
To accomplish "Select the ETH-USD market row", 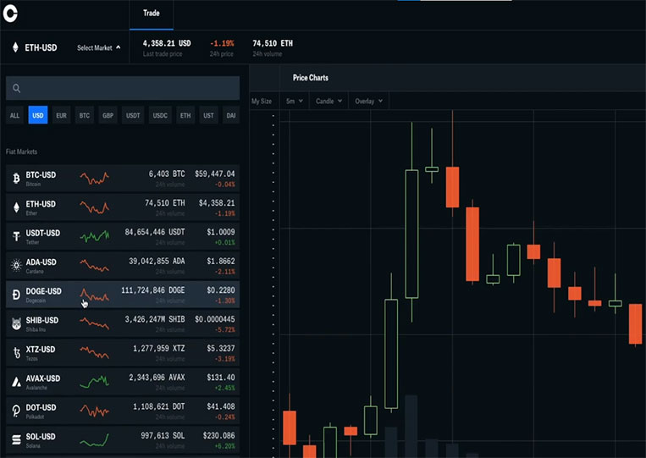I will coord(123,207).
